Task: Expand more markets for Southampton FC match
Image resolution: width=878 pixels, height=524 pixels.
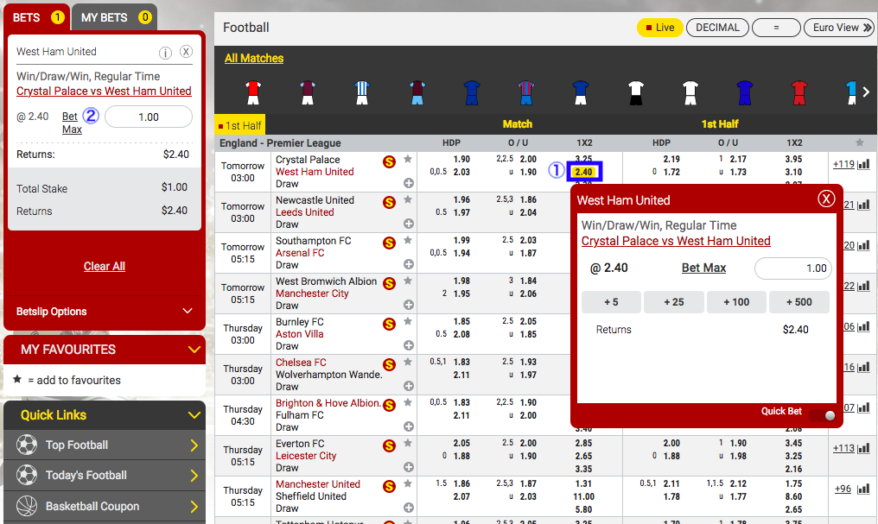Action: pos(409,264)
